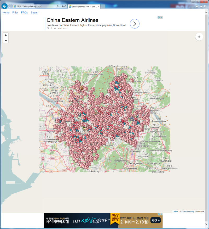Viewport: 209px width, 229px height.
Task: Zoom out on the map
Action: [6, 41]
